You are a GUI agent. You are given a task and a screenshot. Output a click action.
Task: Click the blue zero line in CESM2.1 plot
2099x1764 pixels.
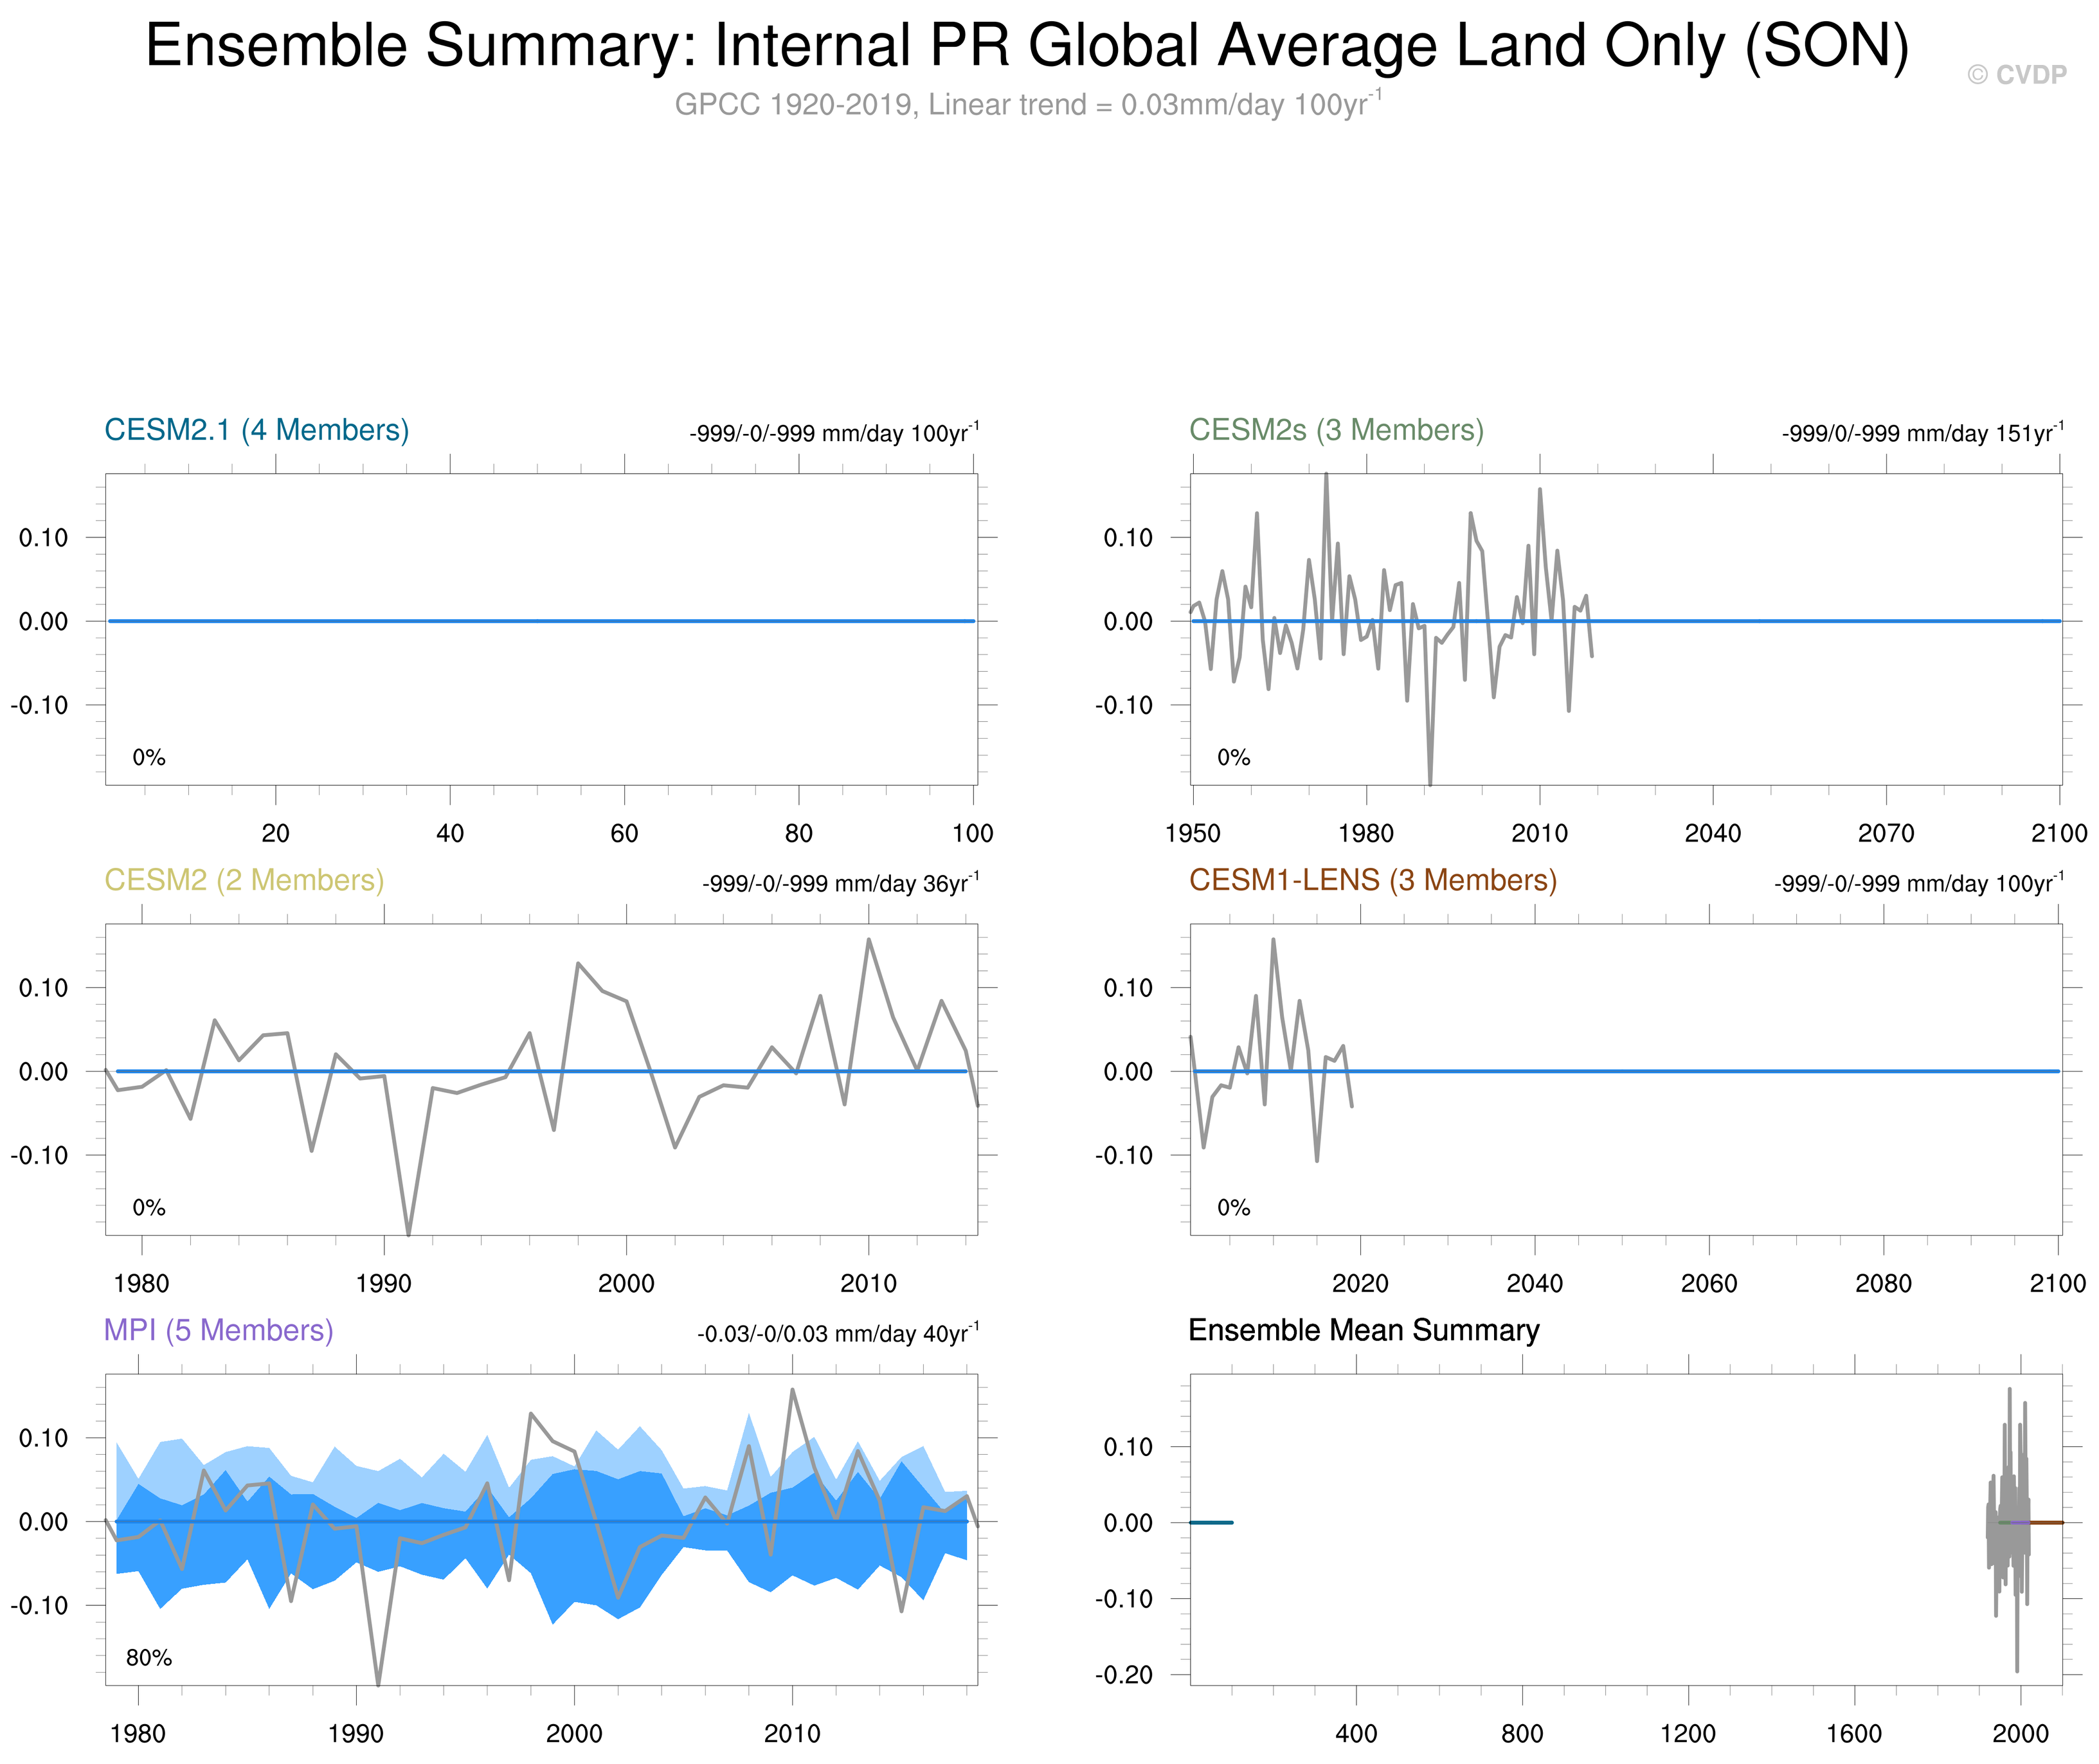pos(540,621)
